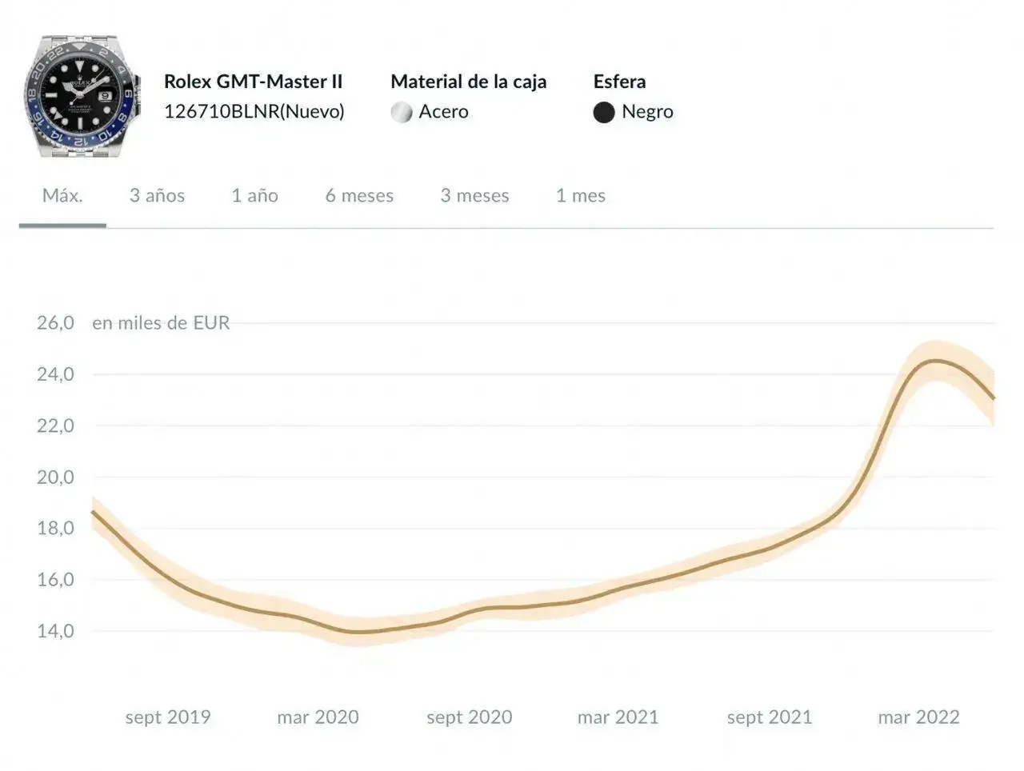Click the mar 2022 axis label
This screenshot has height=771, width=1024.
click(918, 717)
